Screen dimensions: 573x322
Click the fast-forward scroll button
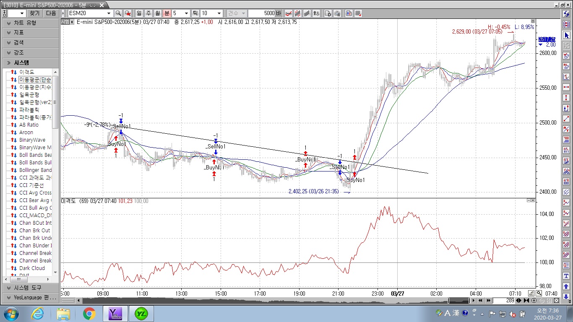tap(488, 301)
